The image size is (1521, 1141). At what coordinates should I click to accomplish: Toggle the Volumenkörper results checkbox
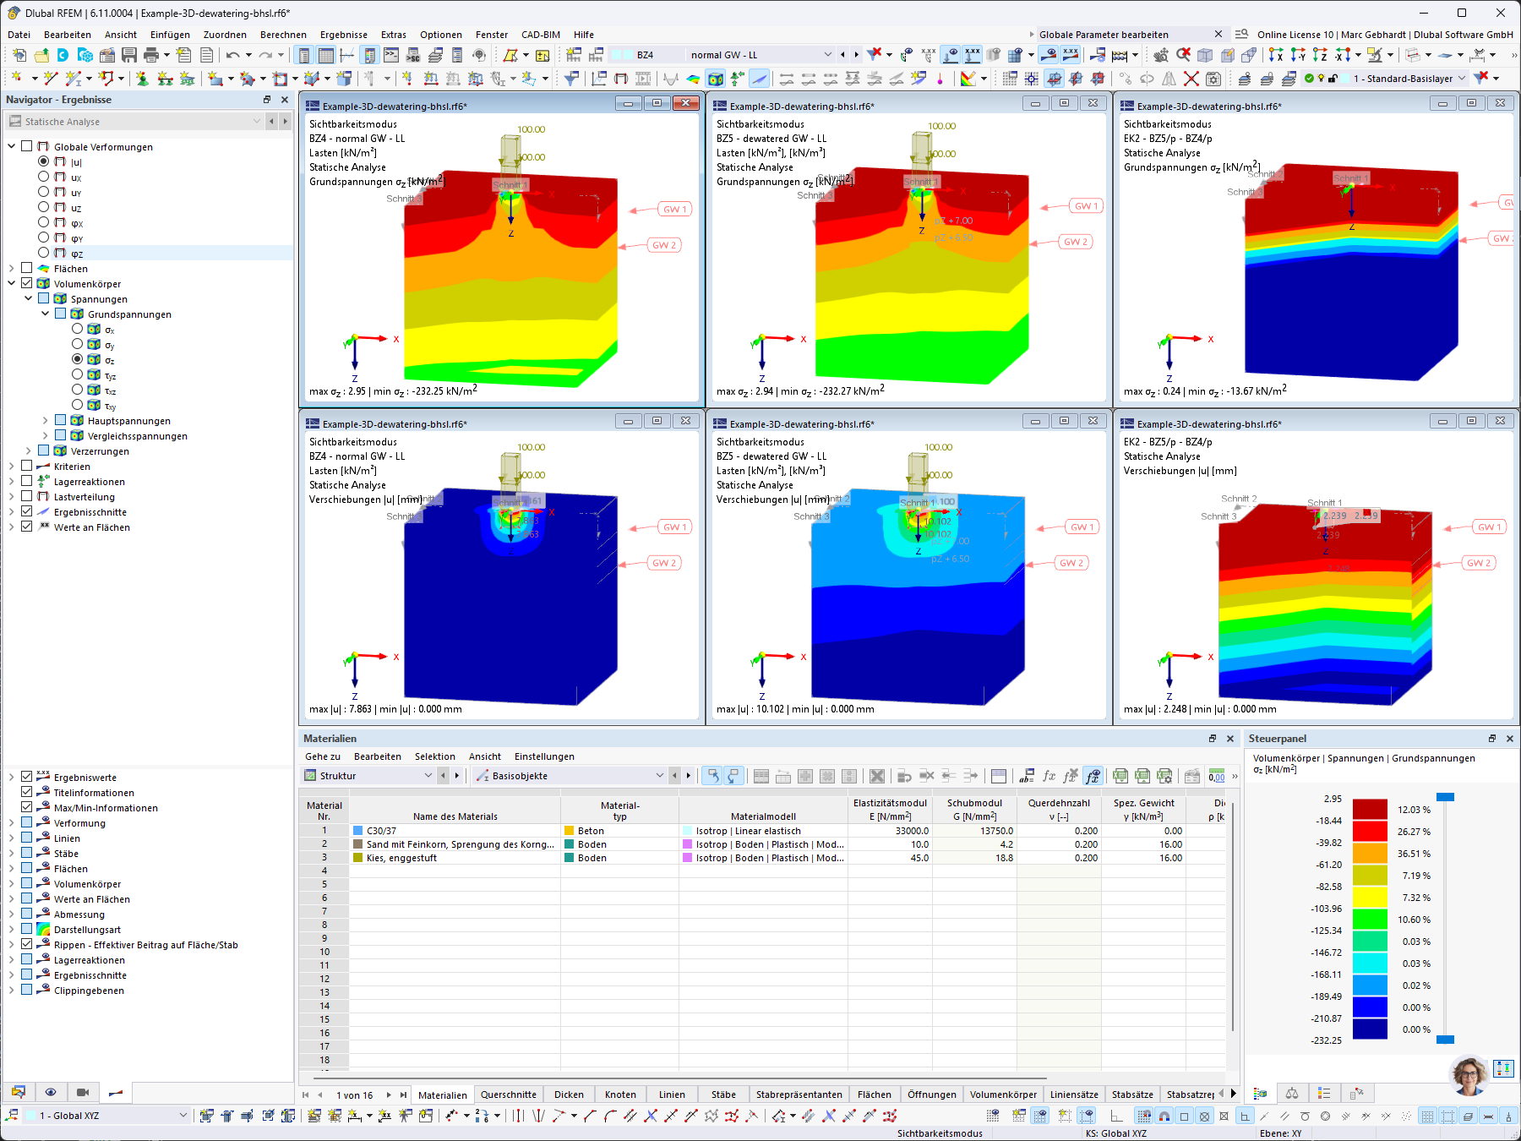(26, 283)
